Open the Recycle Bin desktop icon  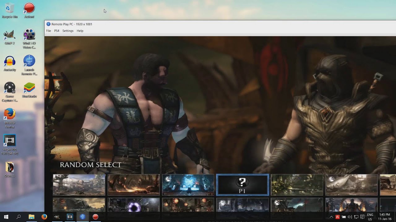[x=10, y=10]
